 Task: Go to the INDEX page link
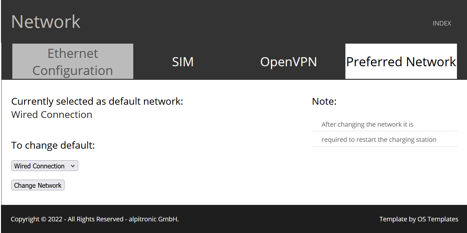[442, 23]
